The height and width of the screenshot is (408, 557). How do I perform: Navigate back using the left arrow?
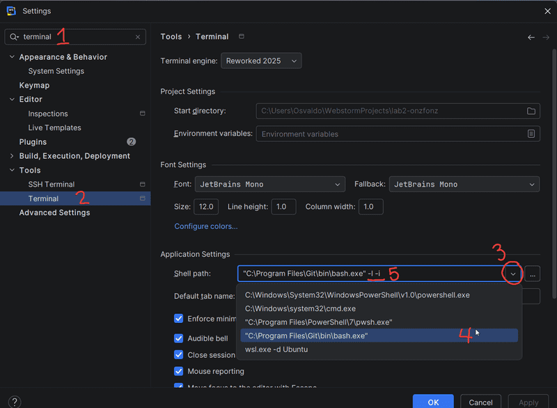[x=531, y=37]
